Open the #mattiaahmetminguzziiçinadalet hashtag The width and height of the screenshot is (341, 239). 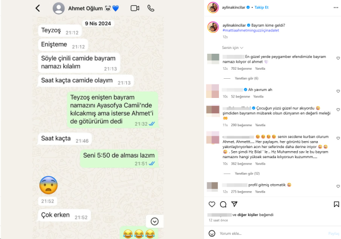point(250,30)
